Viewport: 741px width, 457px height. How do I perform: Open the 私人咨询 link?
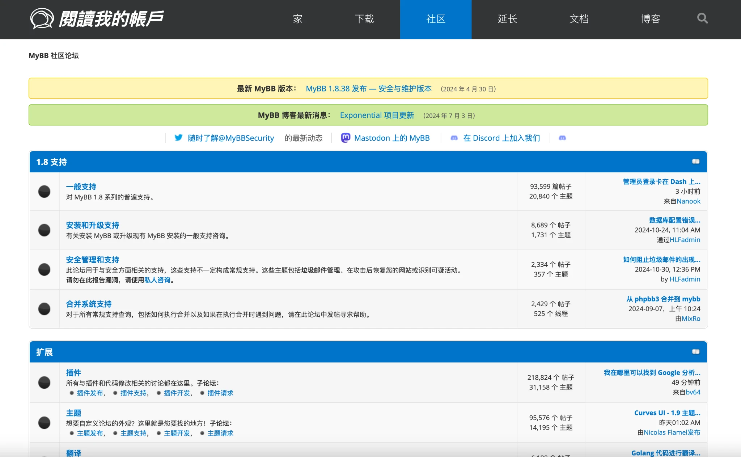[157, 280]
